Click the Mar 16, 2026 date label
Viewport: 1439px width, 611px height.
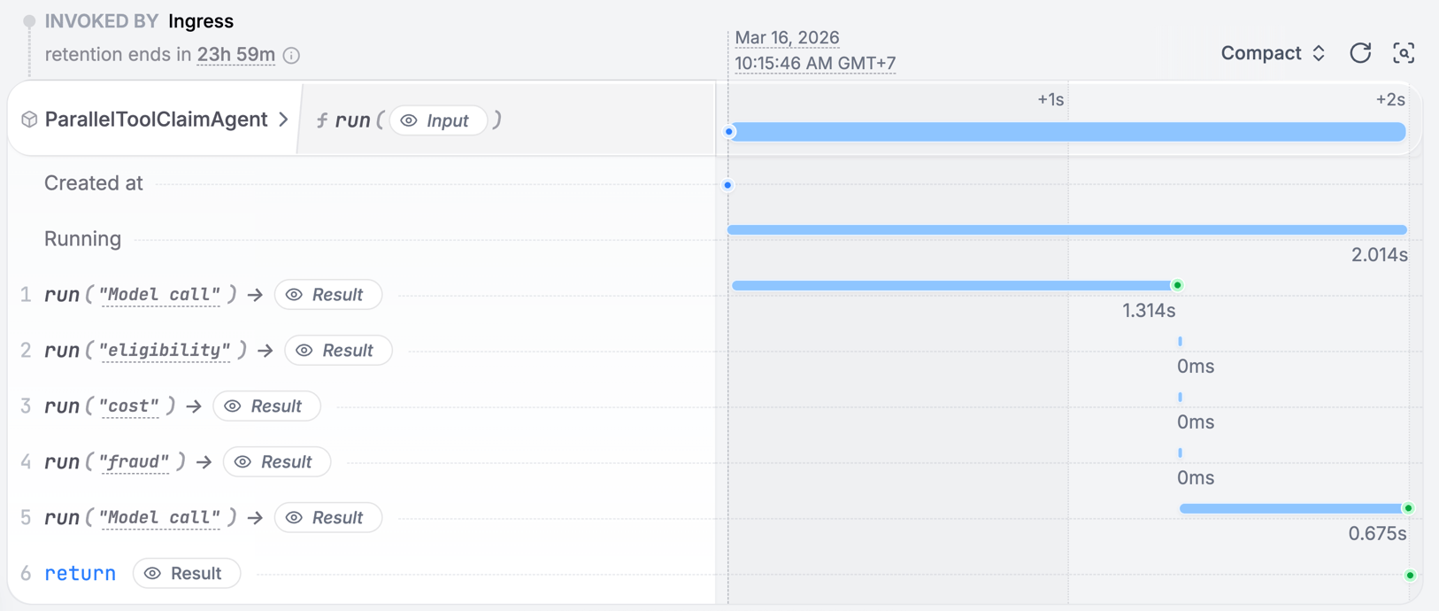click(787, 38)
